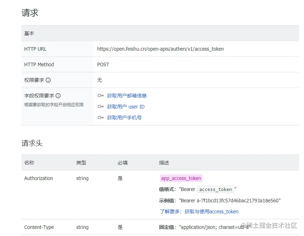This screenshot has height=236, width=304.
Task: Open the 获取用户手机号 permission link
Action: [x=124, y=118]
